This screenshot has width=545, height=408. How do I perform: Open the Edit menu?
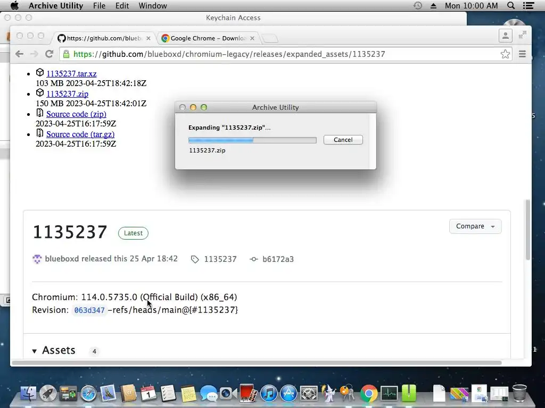tap(122, 5)
